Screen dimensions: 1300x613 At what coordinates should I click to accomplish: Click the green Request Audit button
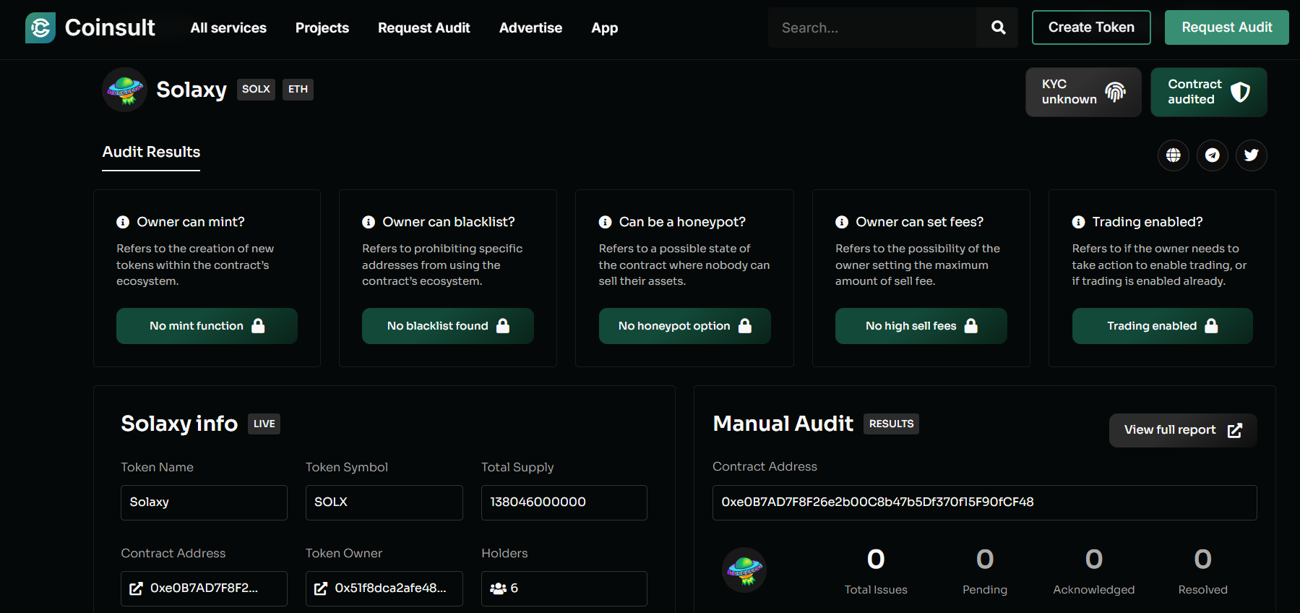point(1227,27)
